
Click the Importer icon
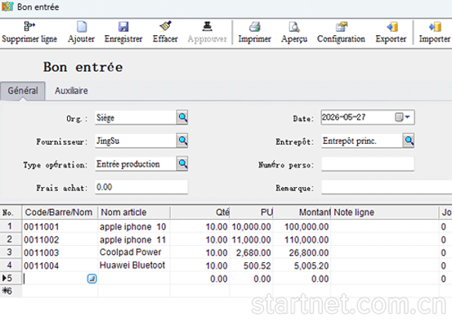pos(436,27)
